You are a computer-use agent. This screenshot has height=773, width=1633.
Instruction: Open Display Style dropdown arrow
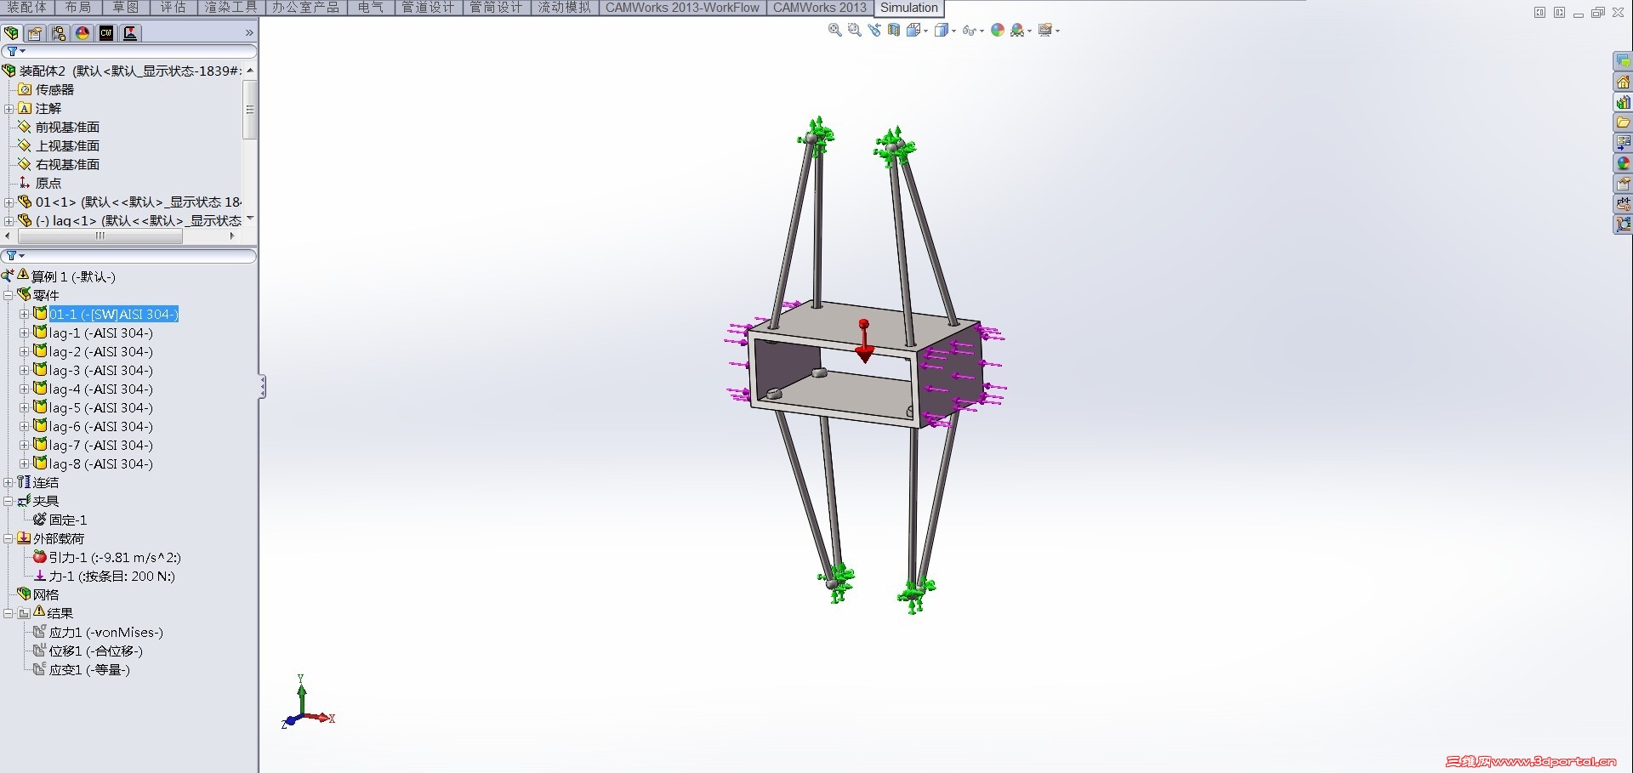[x=953, y=31]
